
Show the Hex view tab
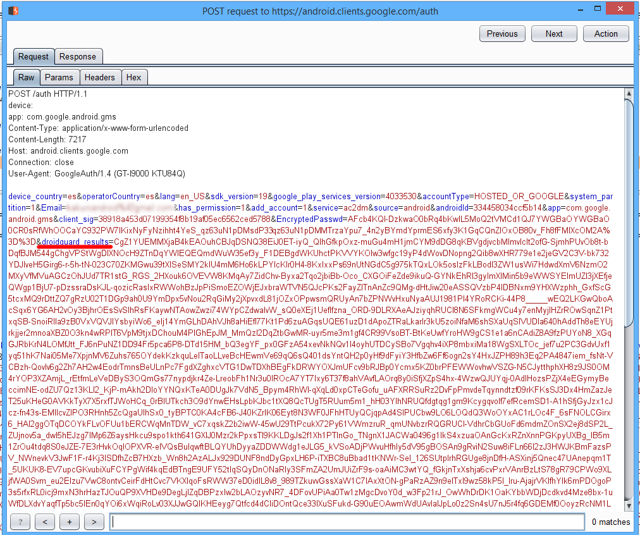click(x=133, y=78)
